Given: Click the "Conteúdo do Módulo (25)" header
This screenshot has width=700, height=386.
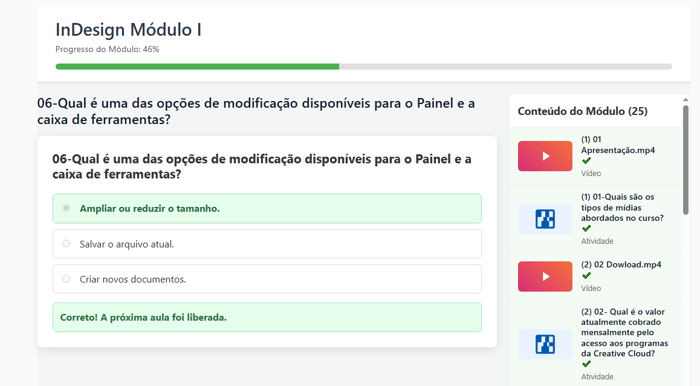Looking at the screenshot, I should click(x=582, y=111).
